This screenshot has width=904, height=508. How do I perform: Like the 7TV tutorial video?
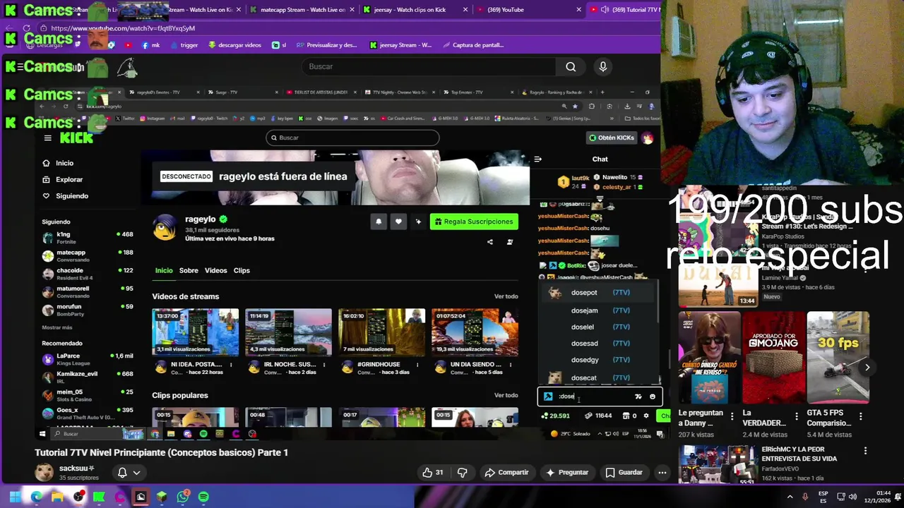tap(433, 473)
